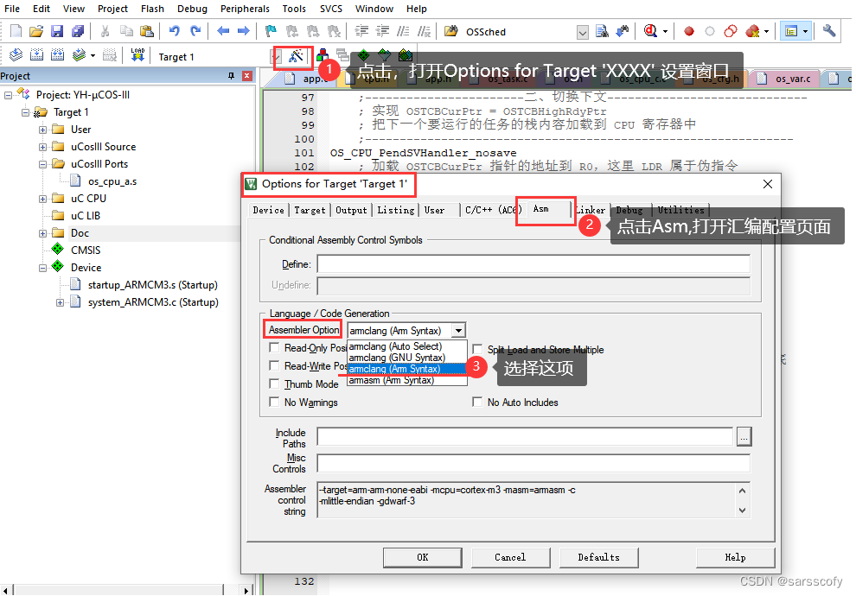
Task: Expand the uC CPU folder
Action: [x=42, y=199]
